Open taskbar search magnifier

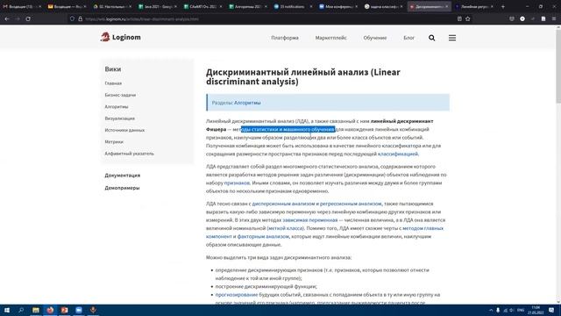click(21, 310)
